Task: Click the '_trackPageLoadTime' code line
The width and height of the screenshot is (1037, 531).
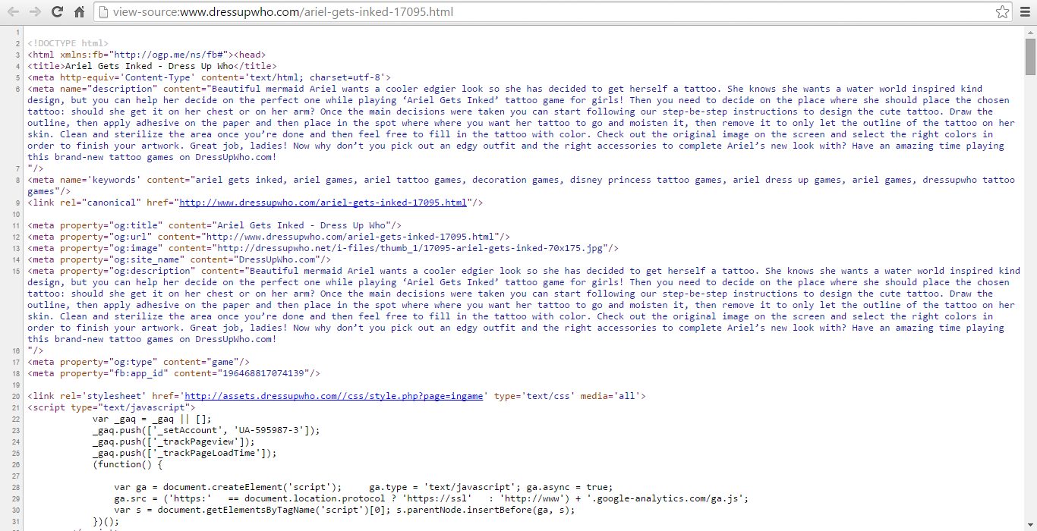Action: tap(184, 453)
